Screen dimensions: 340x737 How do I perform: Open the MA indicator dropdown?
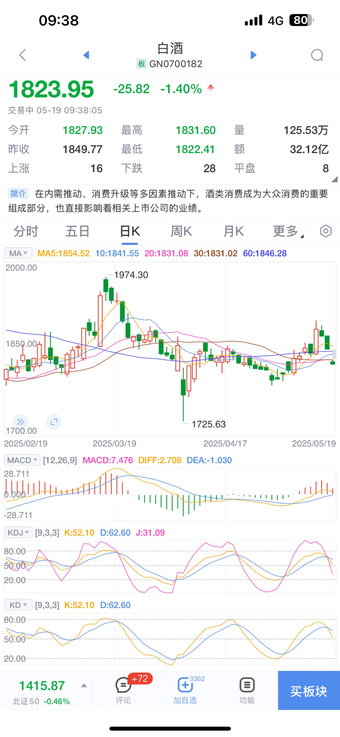[x=18, y=253]
